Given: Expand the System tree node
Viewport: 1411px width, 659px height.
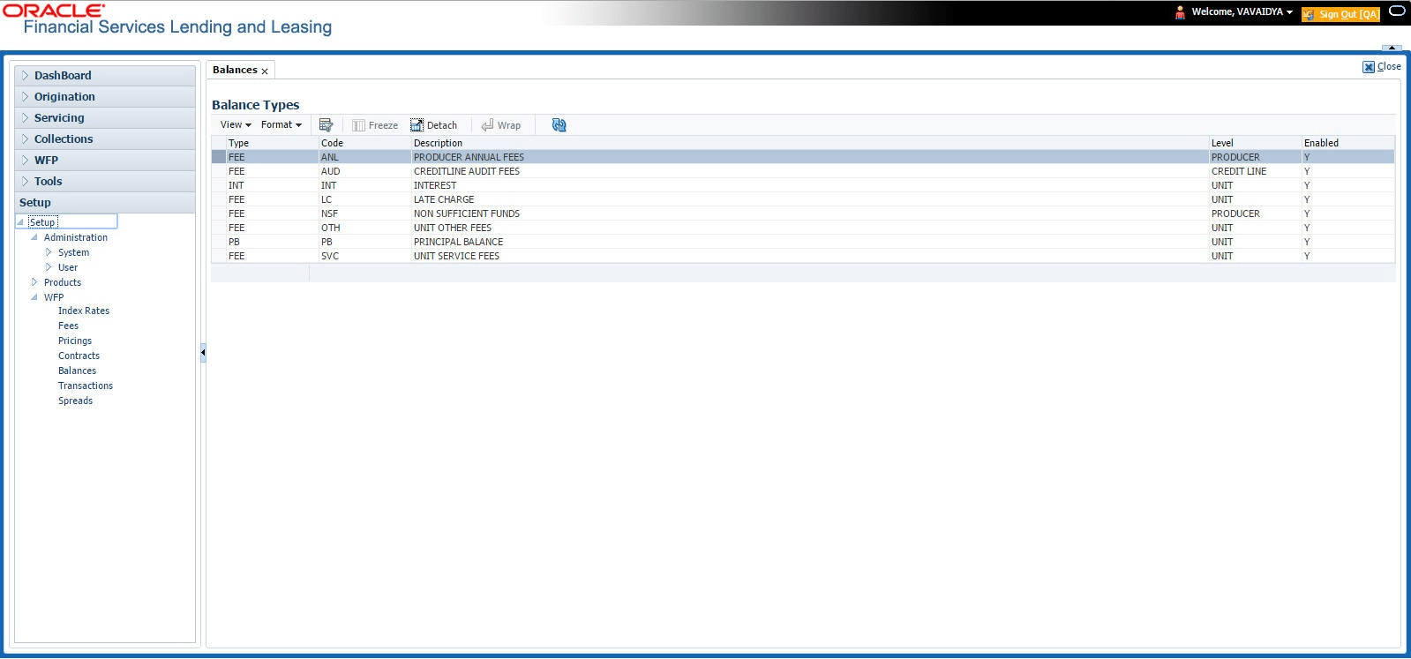Looking at the screenshot, I should tap(49, 252).
